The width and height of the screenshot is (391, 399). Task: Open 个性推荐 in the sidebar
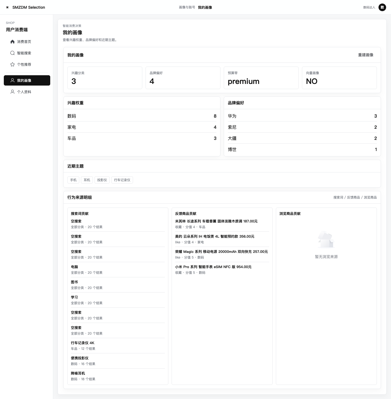click(x=27, y=64)
